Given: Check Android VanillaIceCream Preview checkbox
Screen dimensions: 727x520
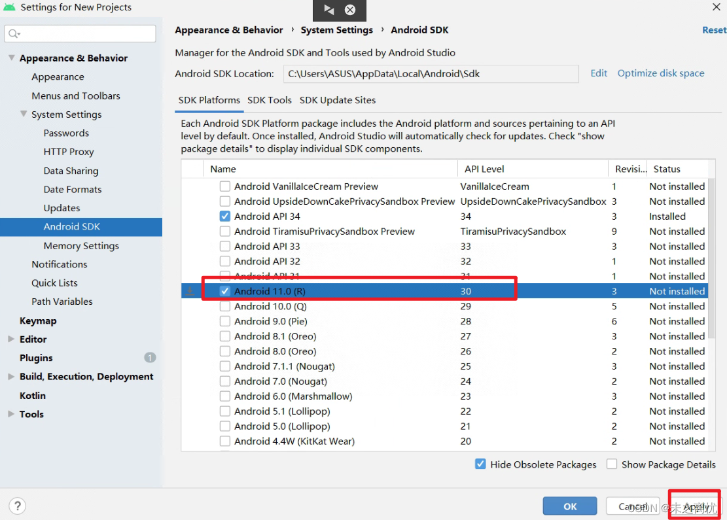Looking at the screenshot, I should (225, 186).
